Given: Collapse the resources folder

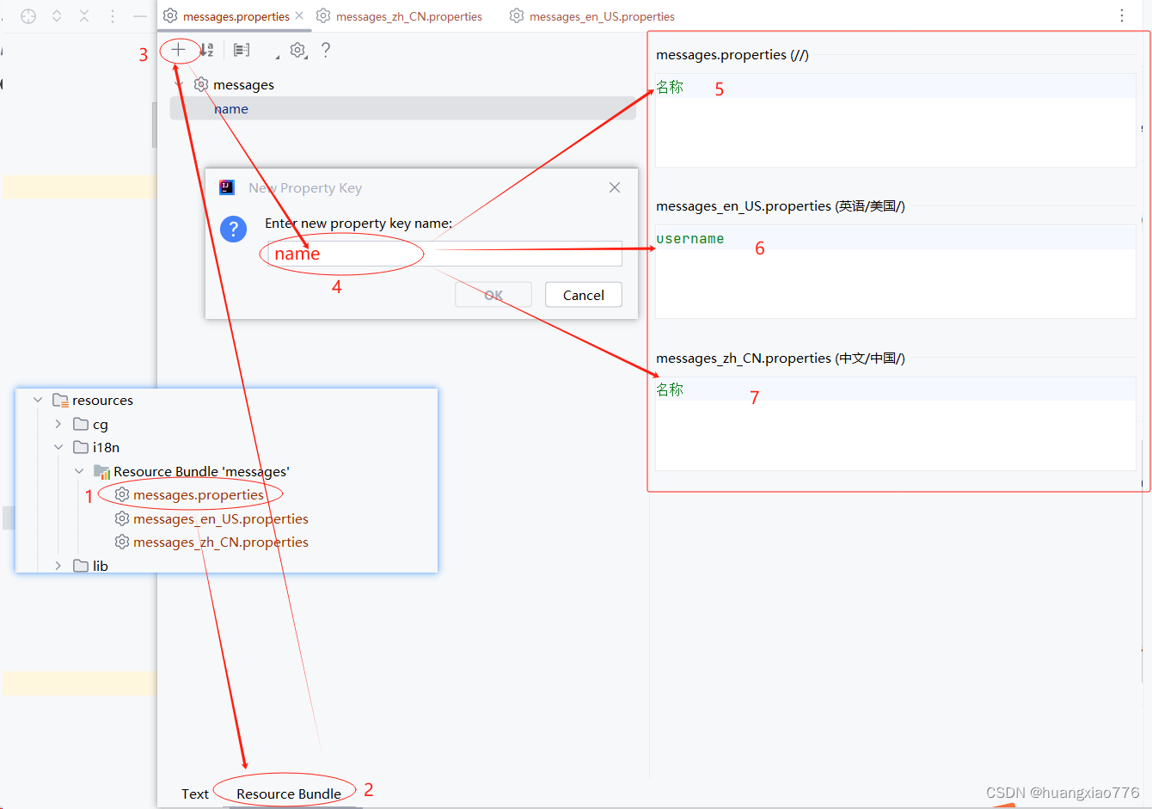Looking at the screenshot, I should coord(38,400).
